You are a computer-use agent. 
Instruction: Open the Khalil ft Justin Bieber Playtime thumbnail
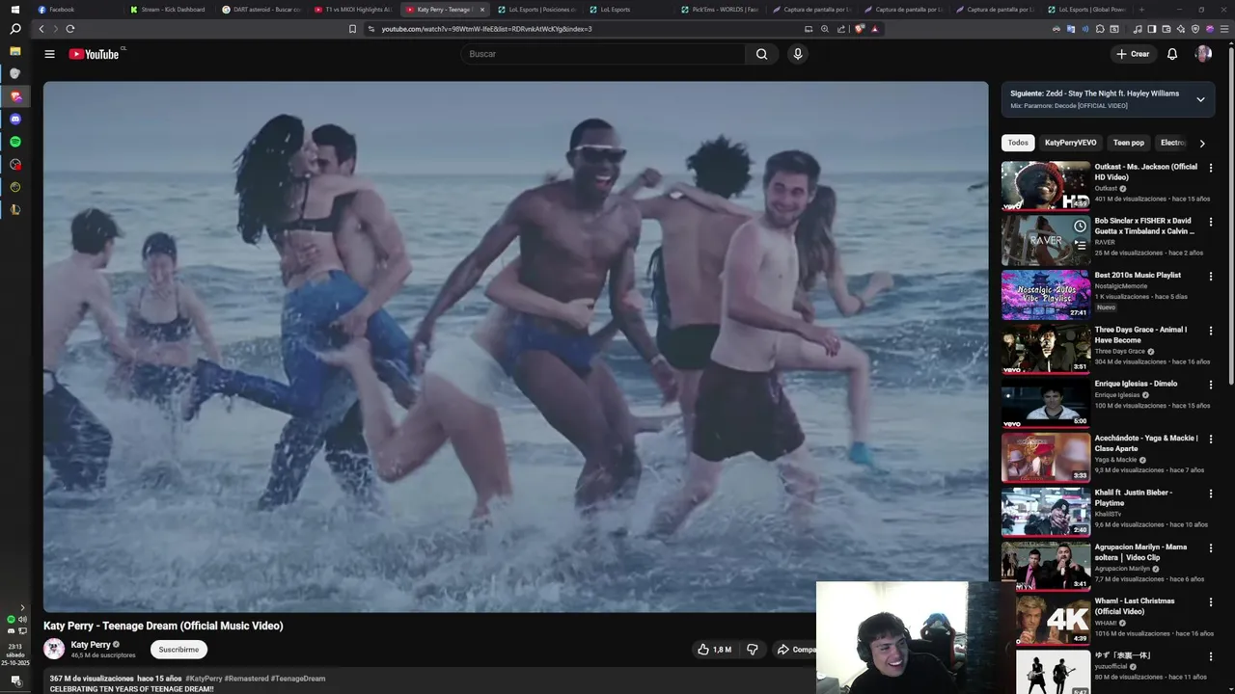tap(1046, 512)
